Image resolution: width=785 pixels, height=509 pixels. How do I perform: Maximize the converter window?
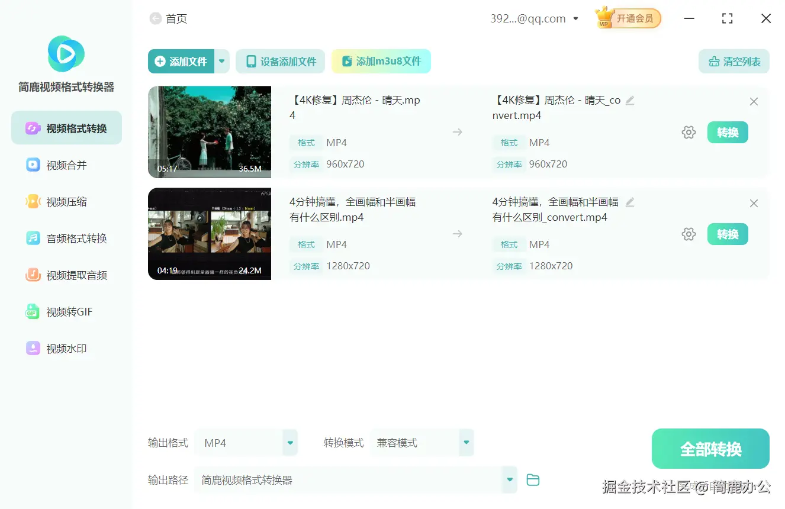pyautogui.click(x=728, y=19)
